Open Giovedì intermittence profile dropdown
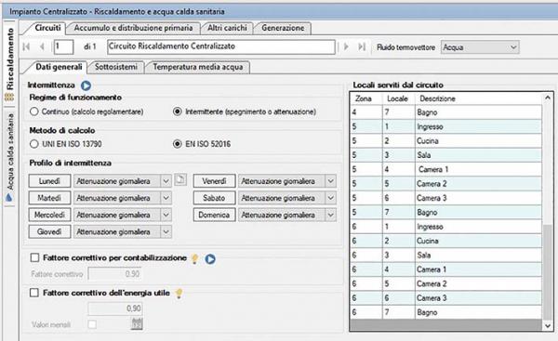This screenshot has height=341, width=558. coord(123,231)
